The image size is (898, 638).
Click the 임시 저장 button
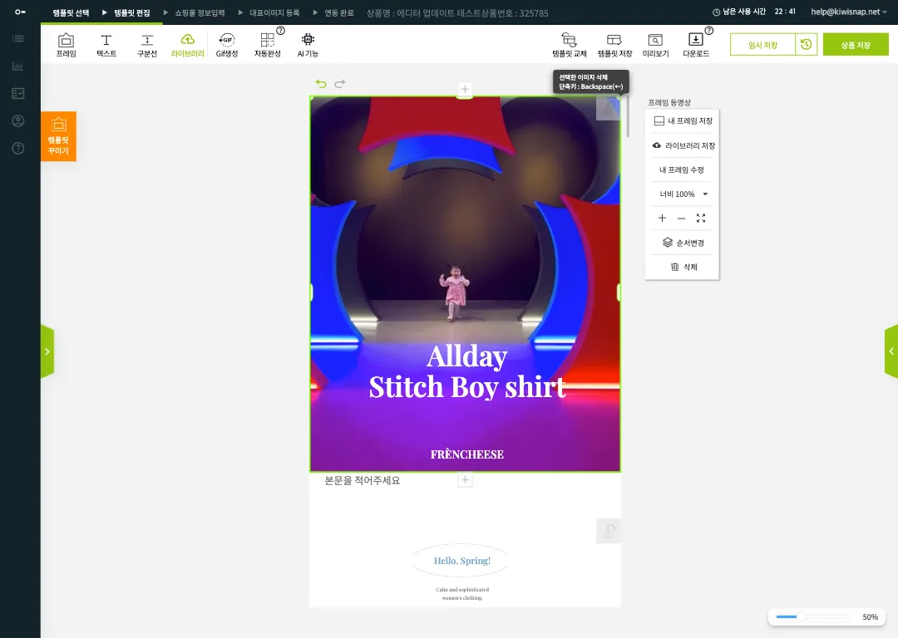coord(762,45)
